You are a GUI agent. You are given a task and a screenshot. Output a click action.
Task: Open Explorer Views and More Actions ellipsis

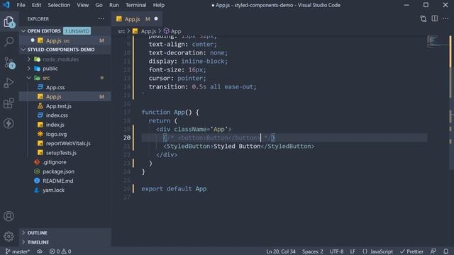pyautogui.click(x=101, y=19)
